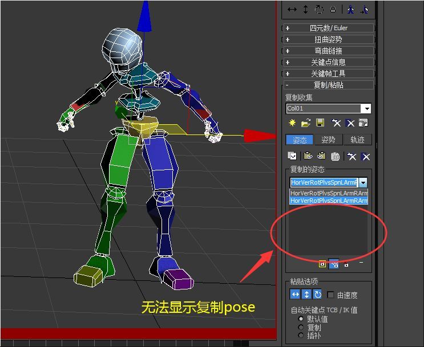Toggle Paste Vertical in 粘贴选项
This screenshot has width=424, height=347.
(306, 295)
